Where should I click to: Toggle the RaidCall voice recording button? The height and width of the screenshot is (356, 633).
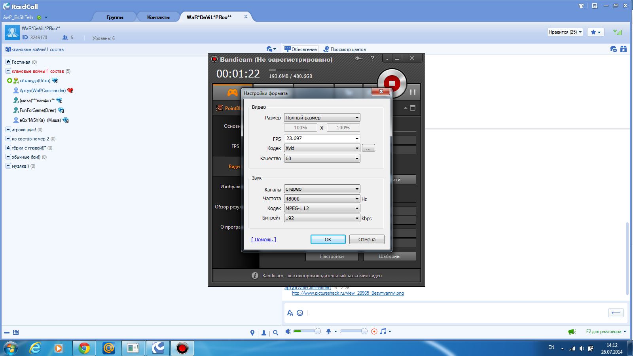[374, 331]
